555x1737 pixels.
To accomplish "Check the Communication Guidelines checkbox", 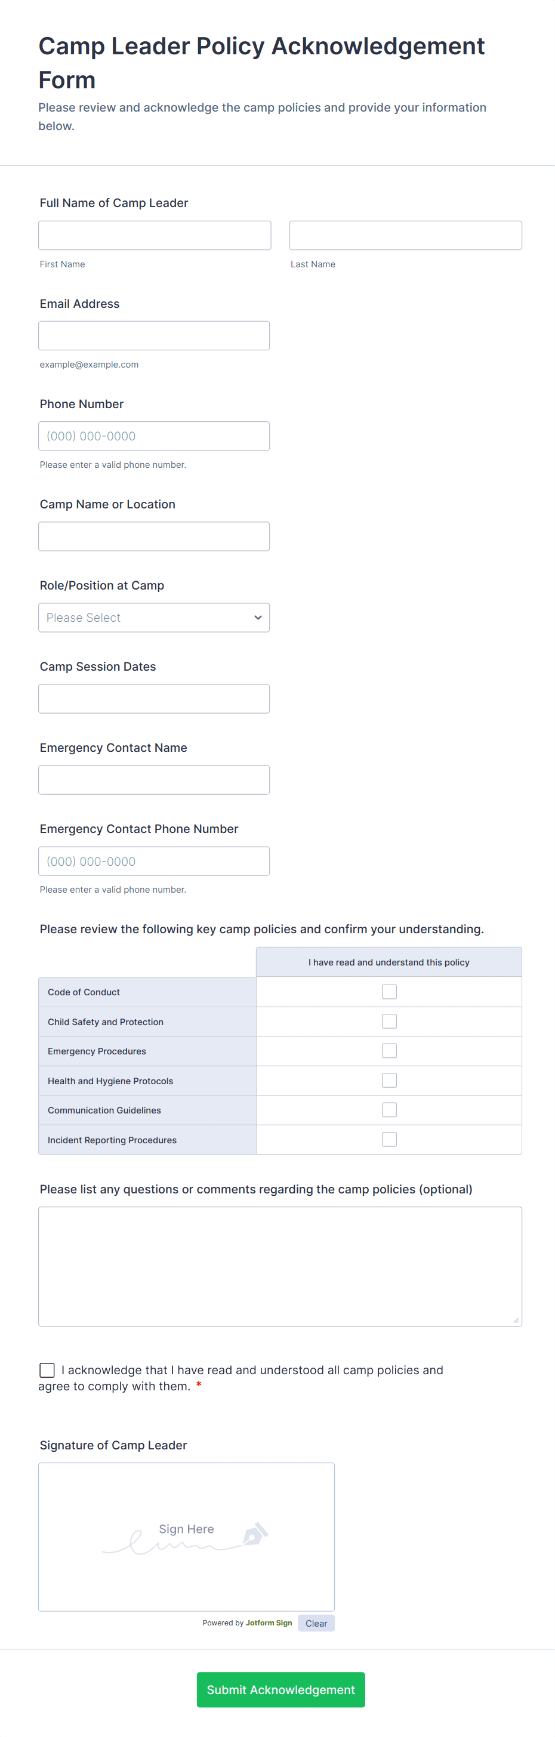I will (x=389, y=1110).
